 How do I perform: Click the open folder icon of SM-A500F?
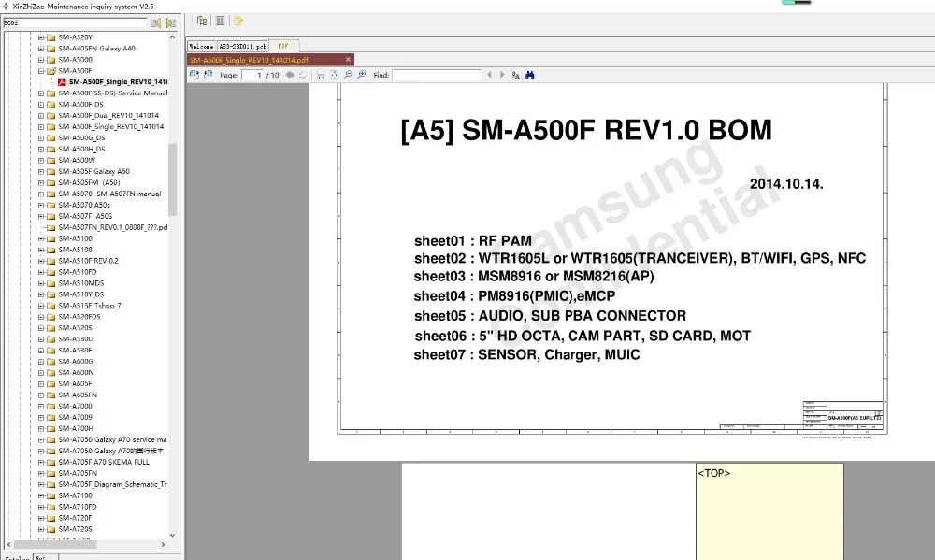(51, 70)
